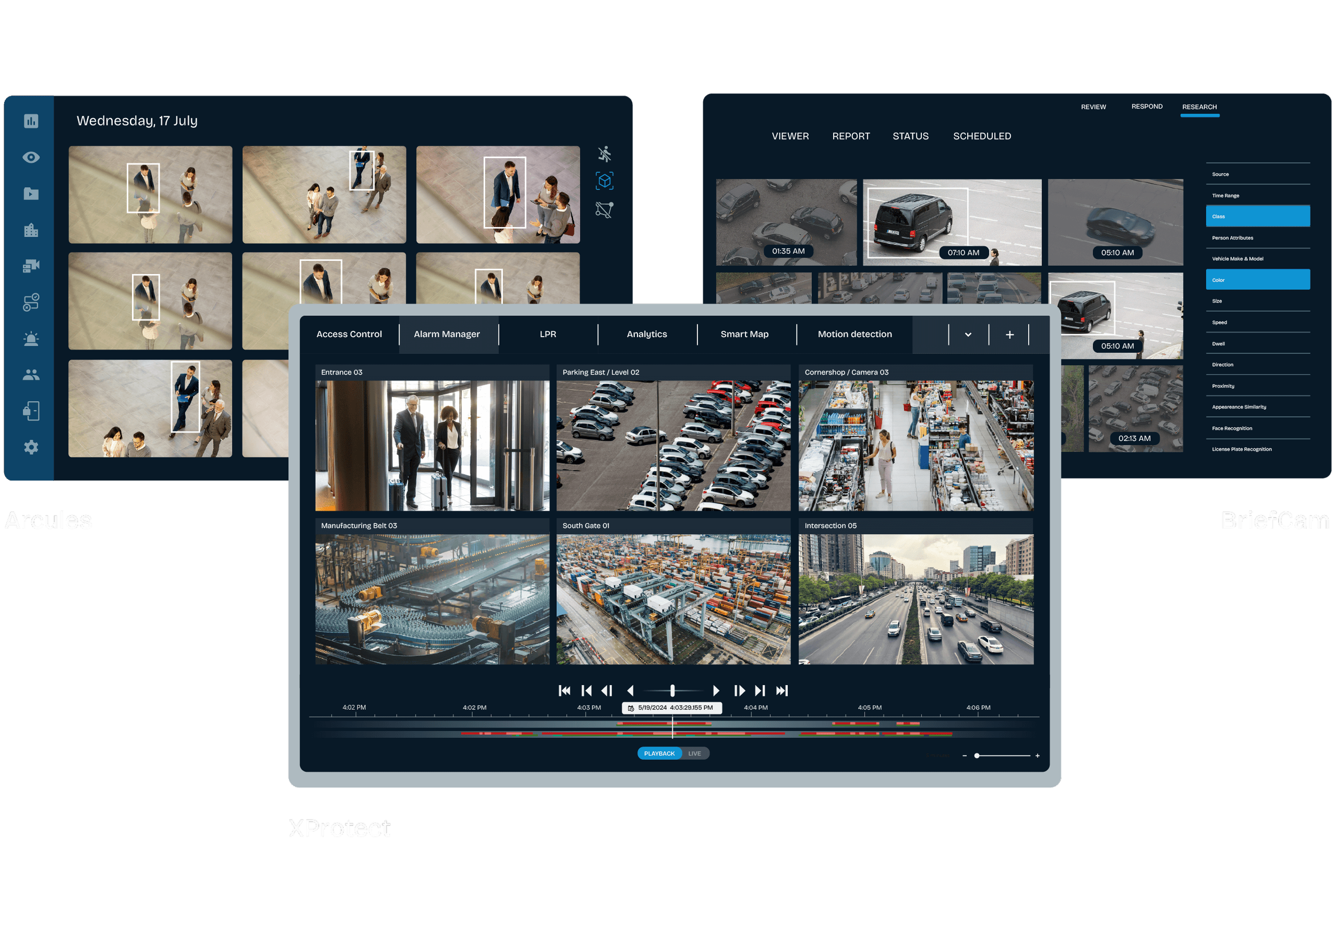Image resolution: width=1336 pixels, height=946 pixels.
Task: Select the building/sites icon in the sidebar
Action: [x=30, y=229]
